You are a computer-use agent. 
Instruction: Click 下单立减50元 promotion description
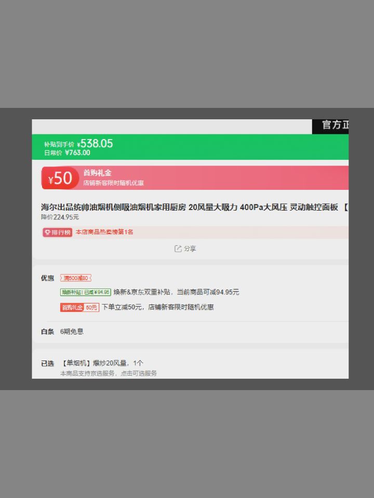[157, 307]
